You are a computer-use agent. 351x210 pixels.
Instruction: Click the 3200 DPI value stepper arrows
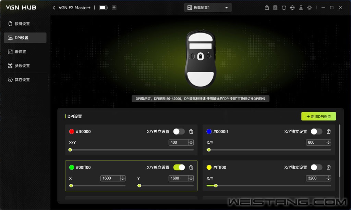(328, 178)
